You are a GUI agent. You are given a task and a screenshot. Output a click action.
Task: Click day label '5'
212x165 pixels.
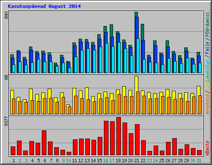coord(39,160)
